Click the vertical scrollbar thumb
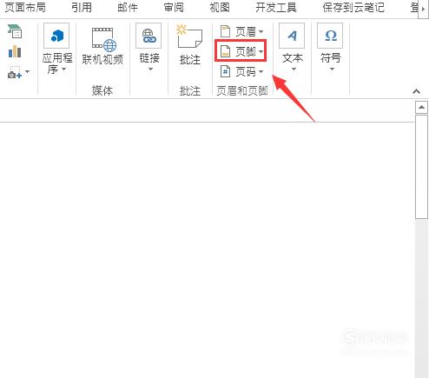Viewport: 429px width, 378px height. coord(421,167)
